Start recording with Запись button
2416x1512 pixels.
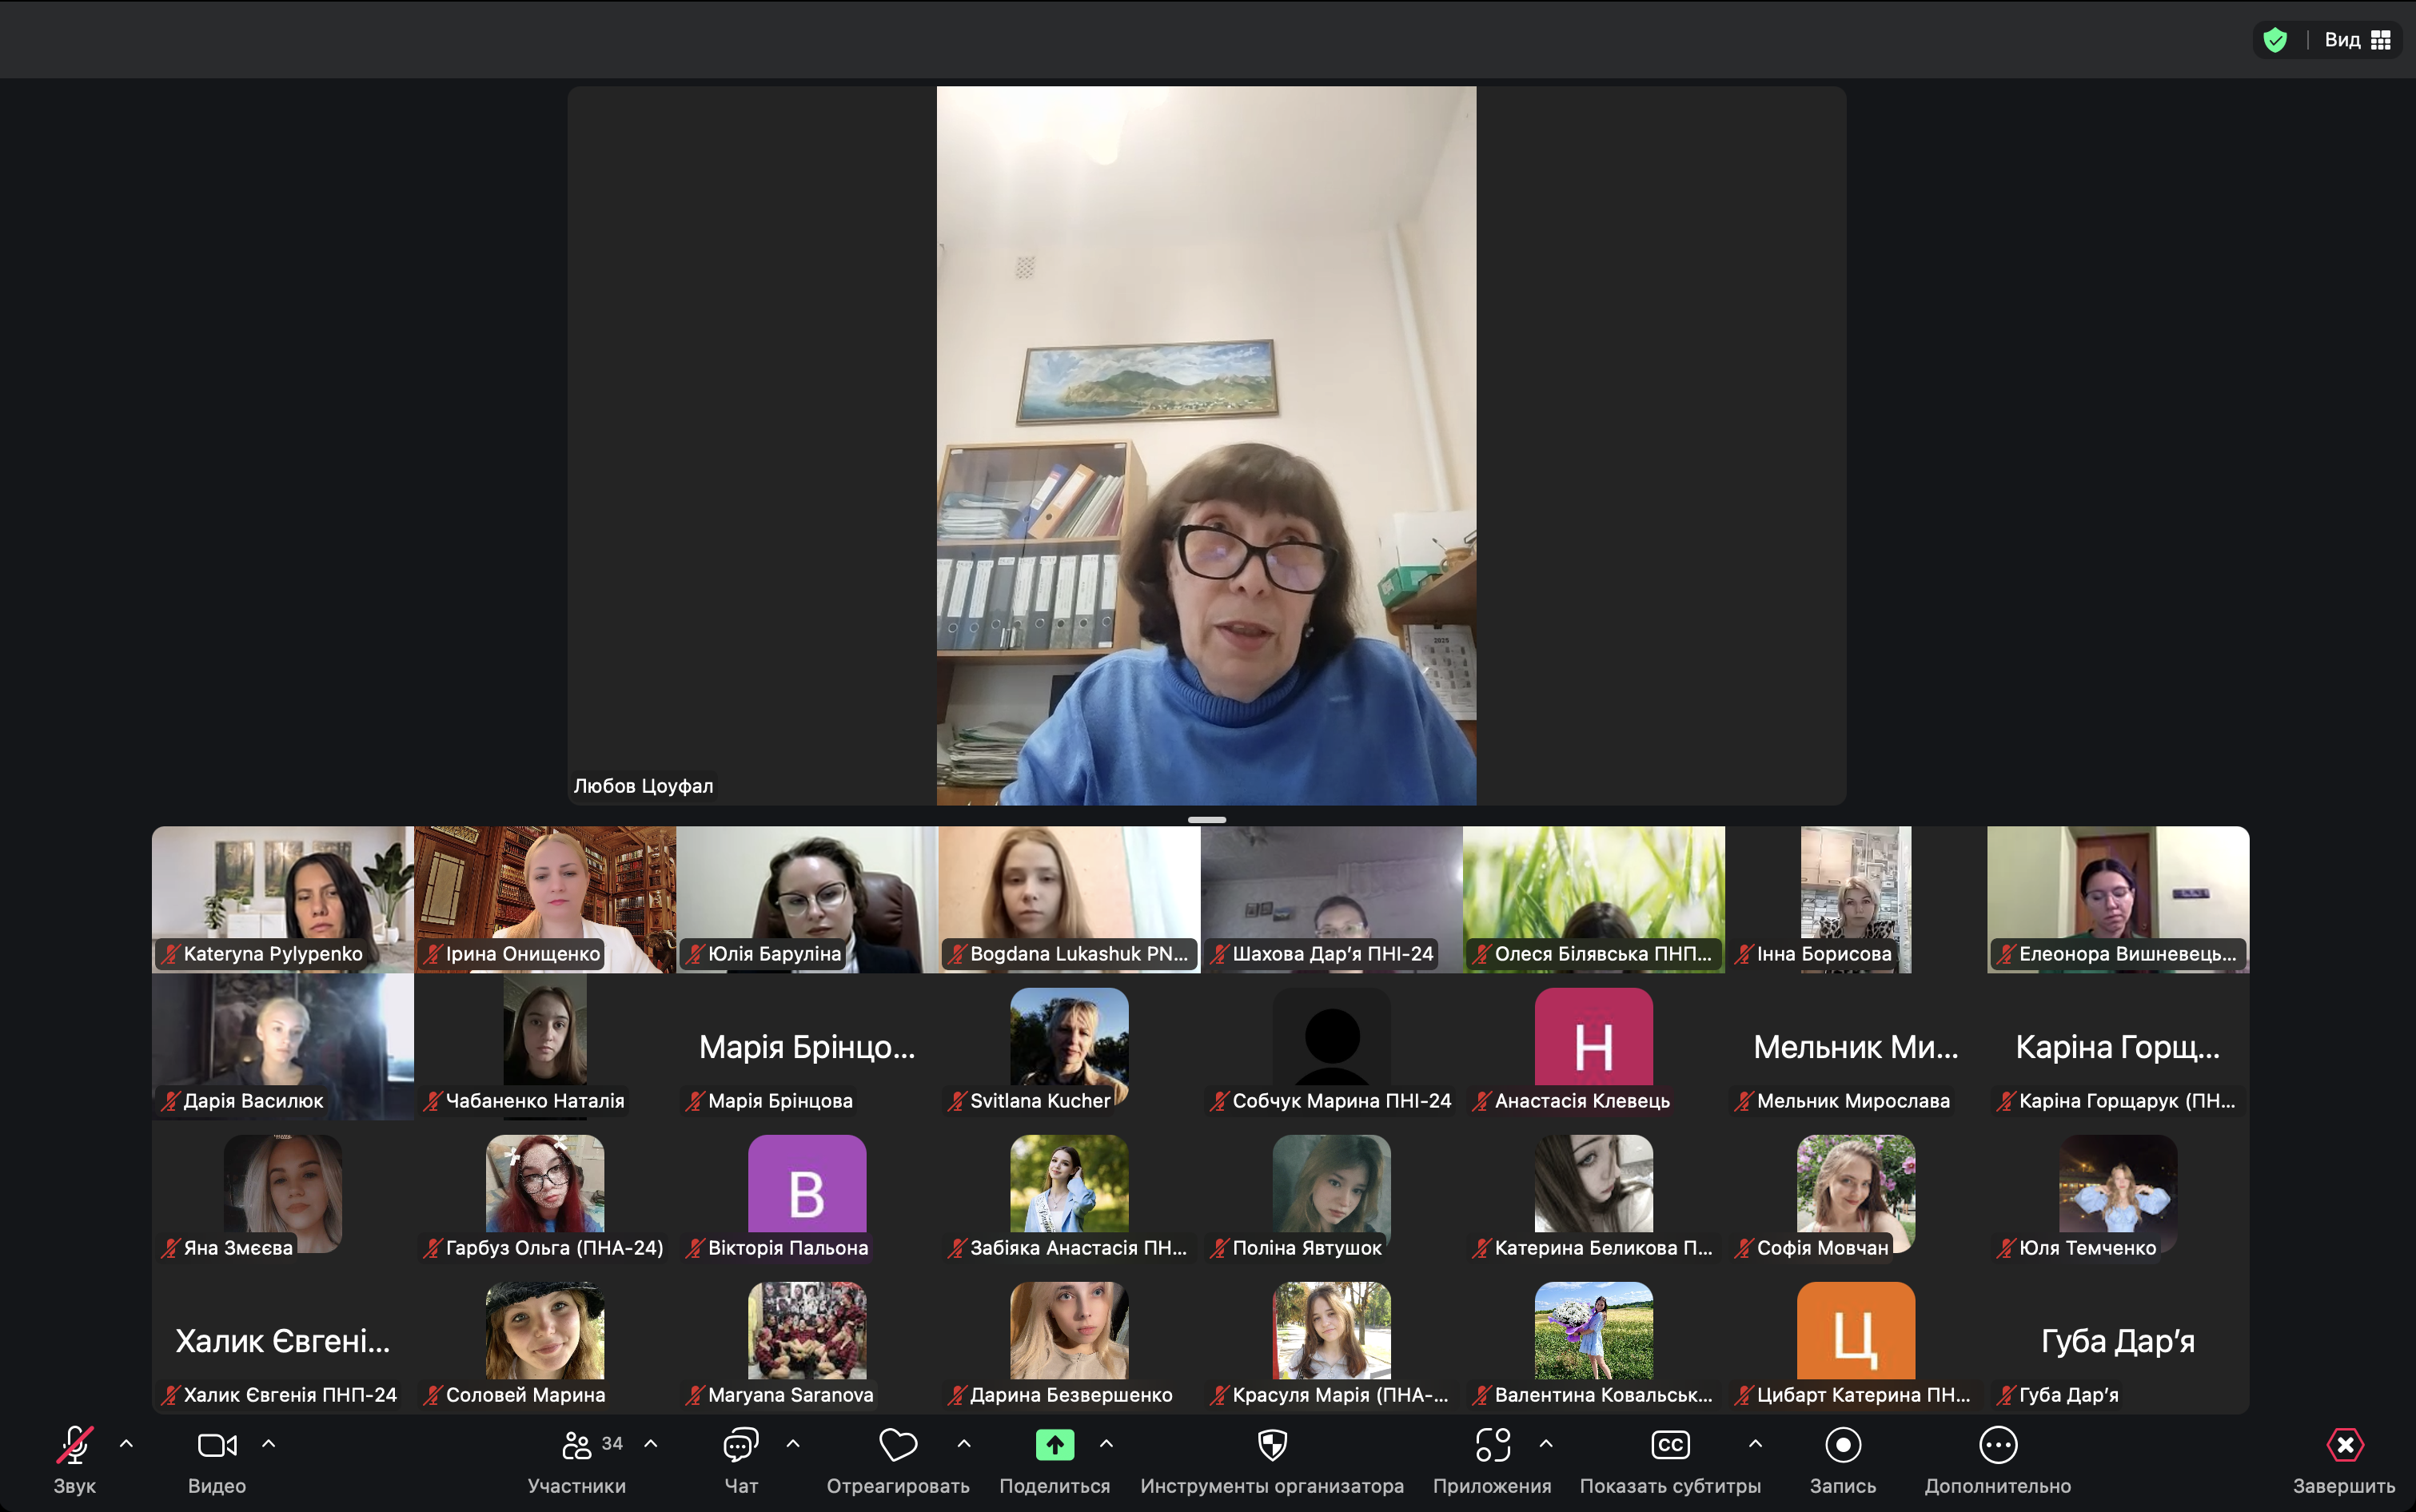pyautogui.click(x=1842, y=1445)
